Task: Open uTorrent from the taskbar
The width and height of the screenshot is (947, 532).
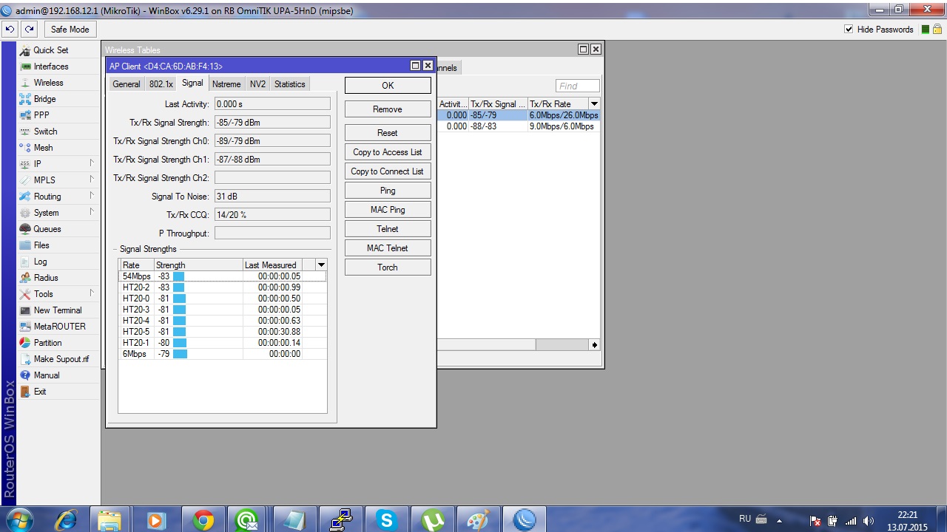Action: pos(432,520)
